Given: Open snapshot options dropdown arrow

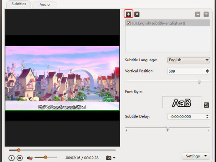Looking at the screenshot, I should click(x=114, y=158).
